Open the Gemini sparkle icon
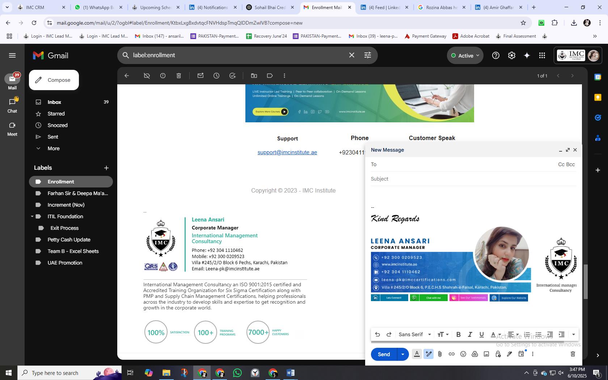The width and height of the screenshot is (608, 380). click(x=527, y=55)
